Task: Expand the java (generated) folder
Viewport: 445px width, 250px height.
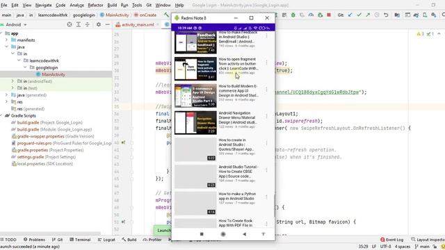Action: pyautogui.click(x=6, y=95)
